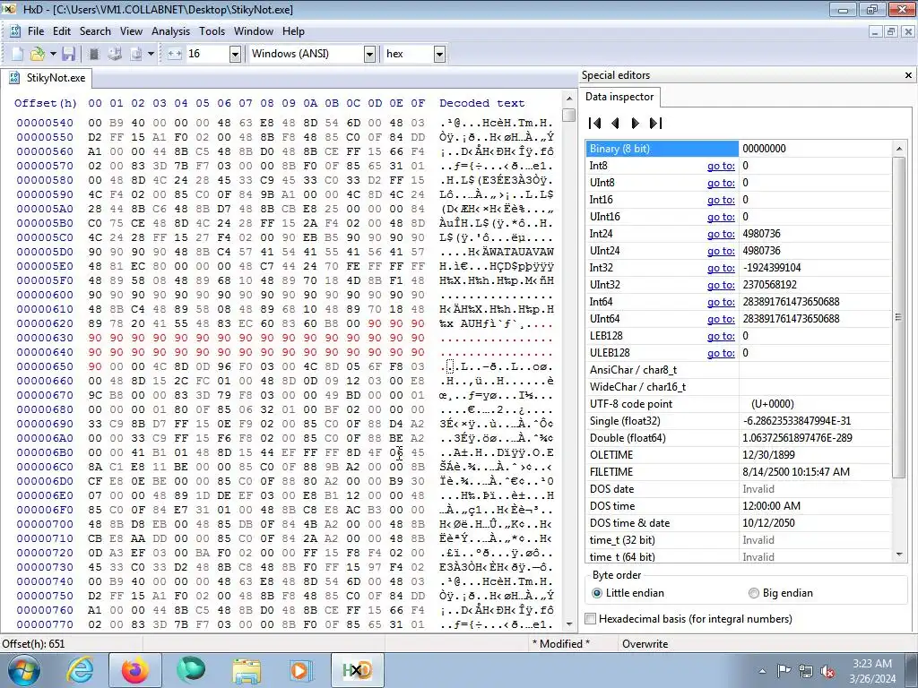Viewport: 918px width, 688px height.
Task: Click Data inspector scrollbar down arrow
Action: (x=898, y=555)
